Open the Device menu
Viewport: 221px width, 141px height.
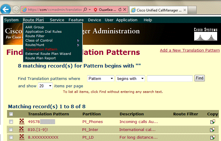pyautogui.click(x=94, y=20)
